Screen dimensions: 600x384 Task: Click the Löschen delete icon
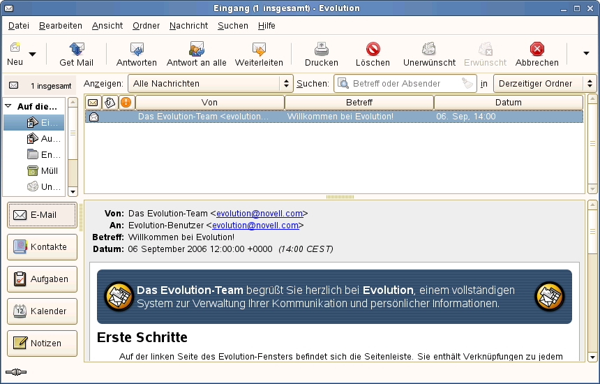(373, 49)
